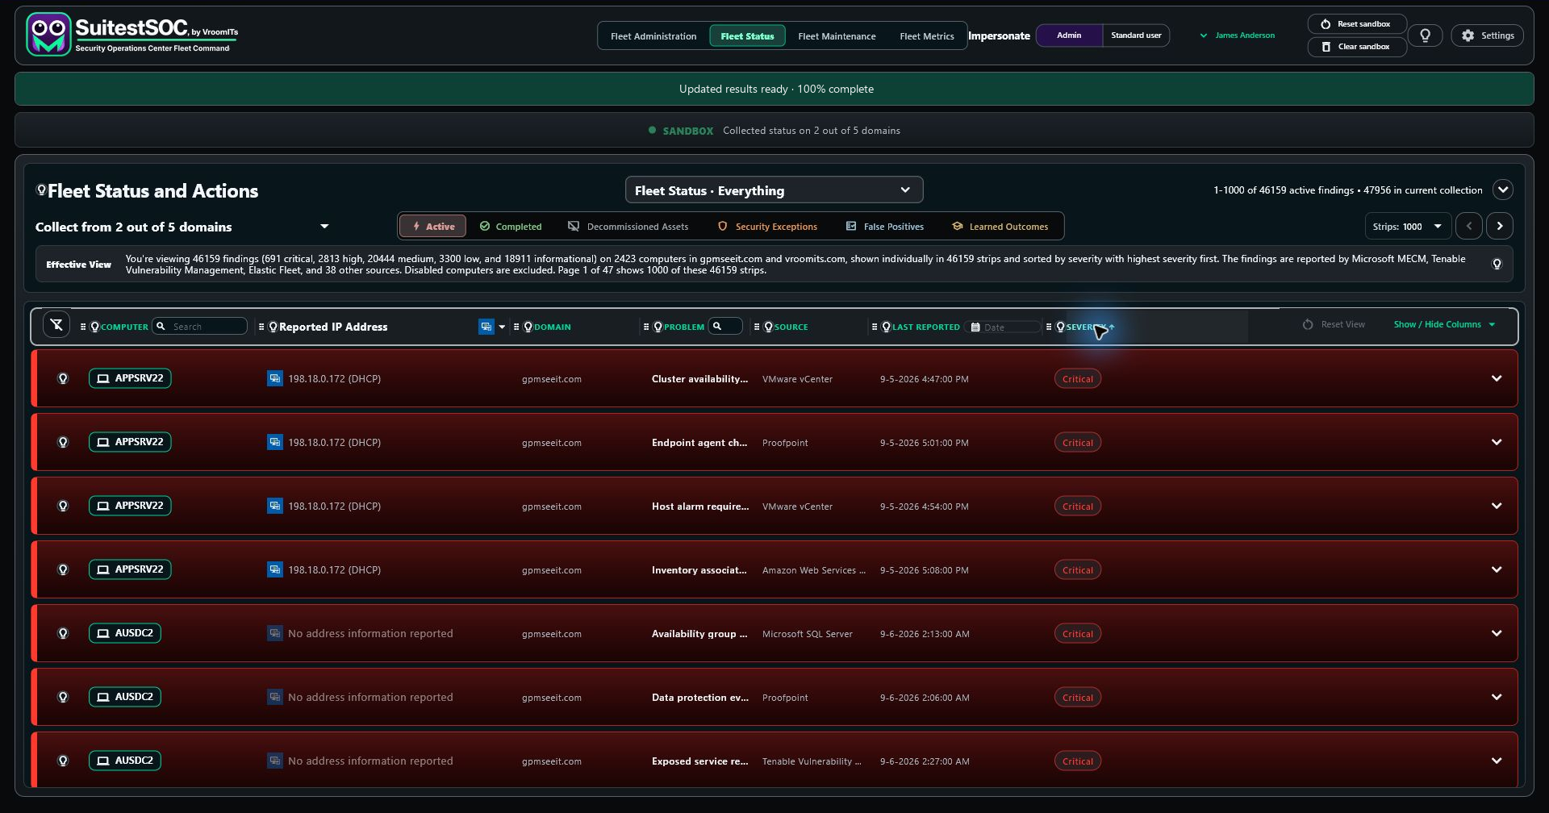Click the LAST REPORTED Date input field
Viewport: 1549px width, 813px height.
point(1004,327)
